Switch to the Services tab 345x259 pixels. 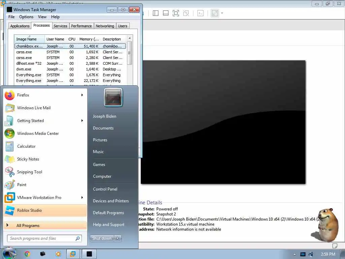click(x=60, y=26)
